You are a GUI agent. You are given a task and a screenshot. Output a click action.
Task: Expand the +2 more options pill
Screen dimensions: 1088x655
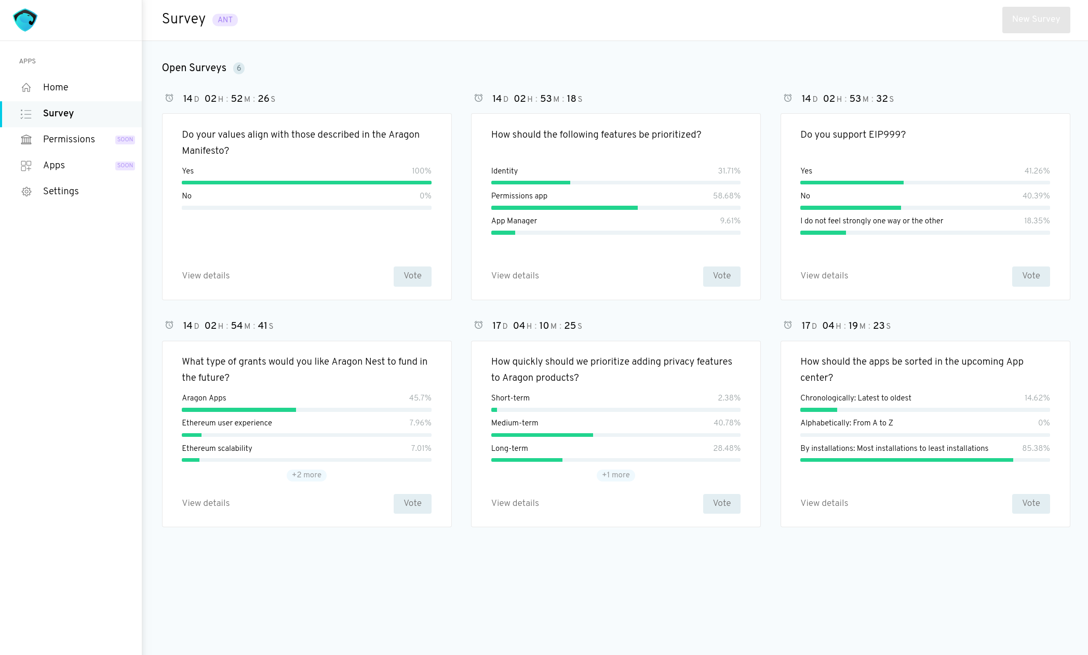306,475
